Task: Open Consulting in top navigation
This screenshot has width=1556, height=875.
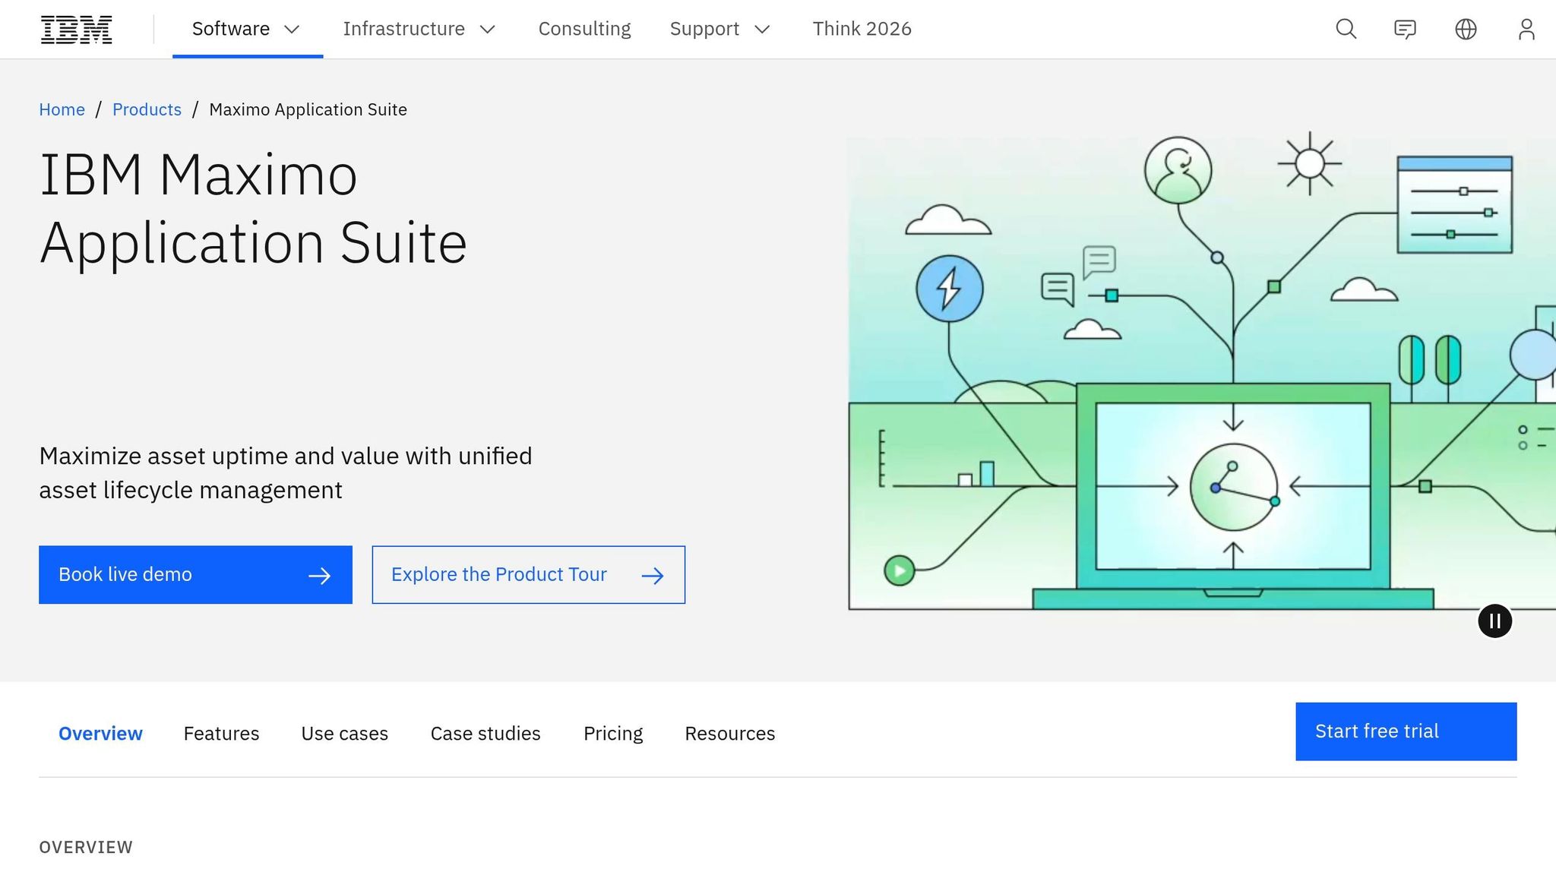Action: click(x=584, y=29)
